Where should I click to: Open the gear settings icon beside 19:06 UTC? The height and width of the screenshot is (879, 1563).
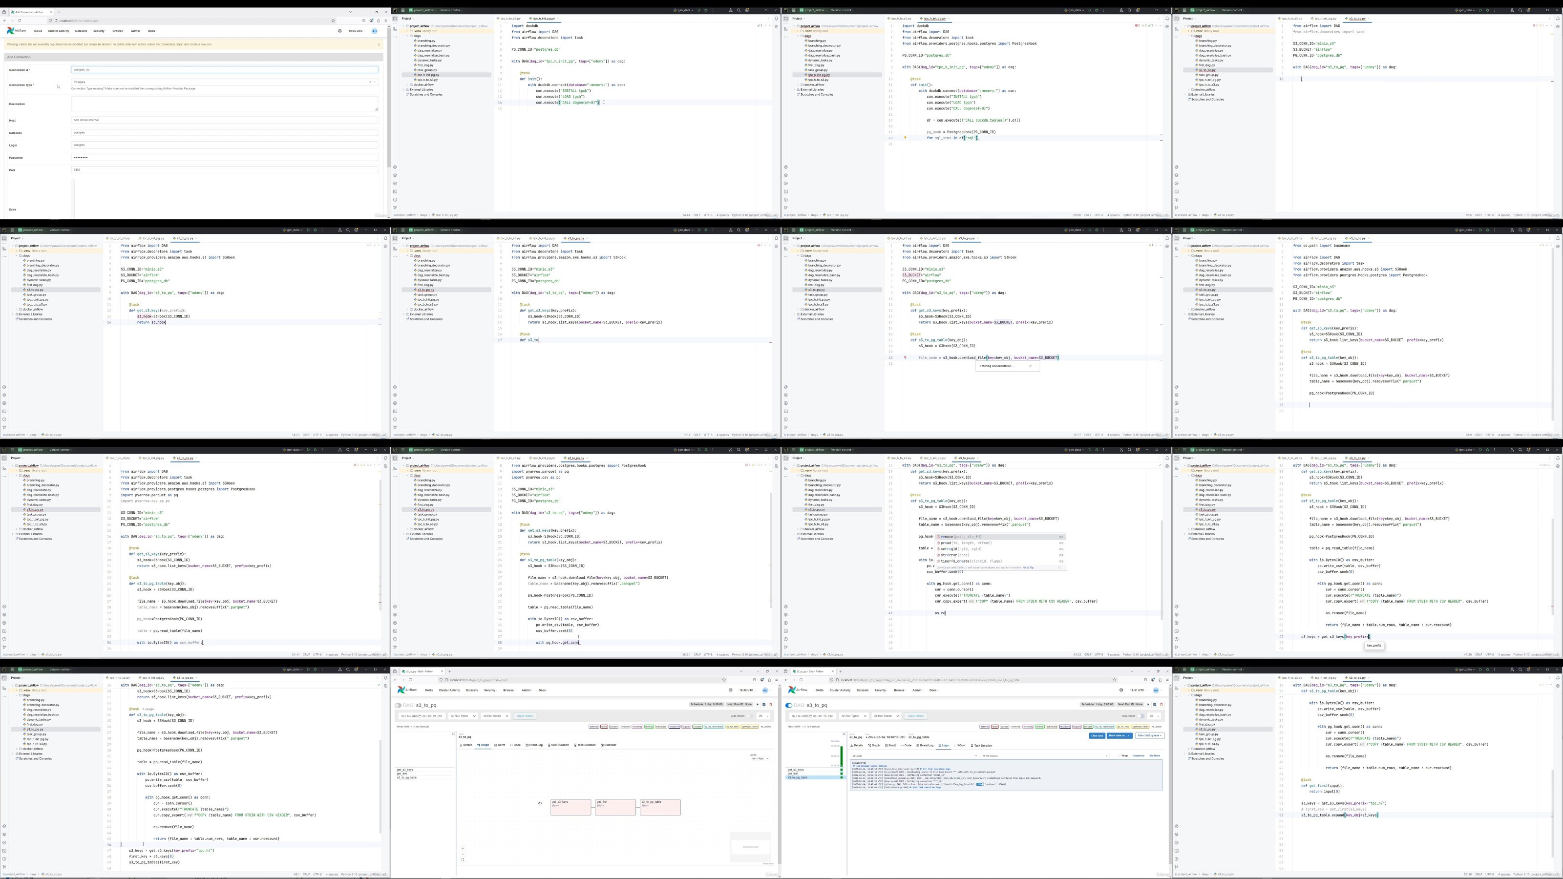[340, 31]
